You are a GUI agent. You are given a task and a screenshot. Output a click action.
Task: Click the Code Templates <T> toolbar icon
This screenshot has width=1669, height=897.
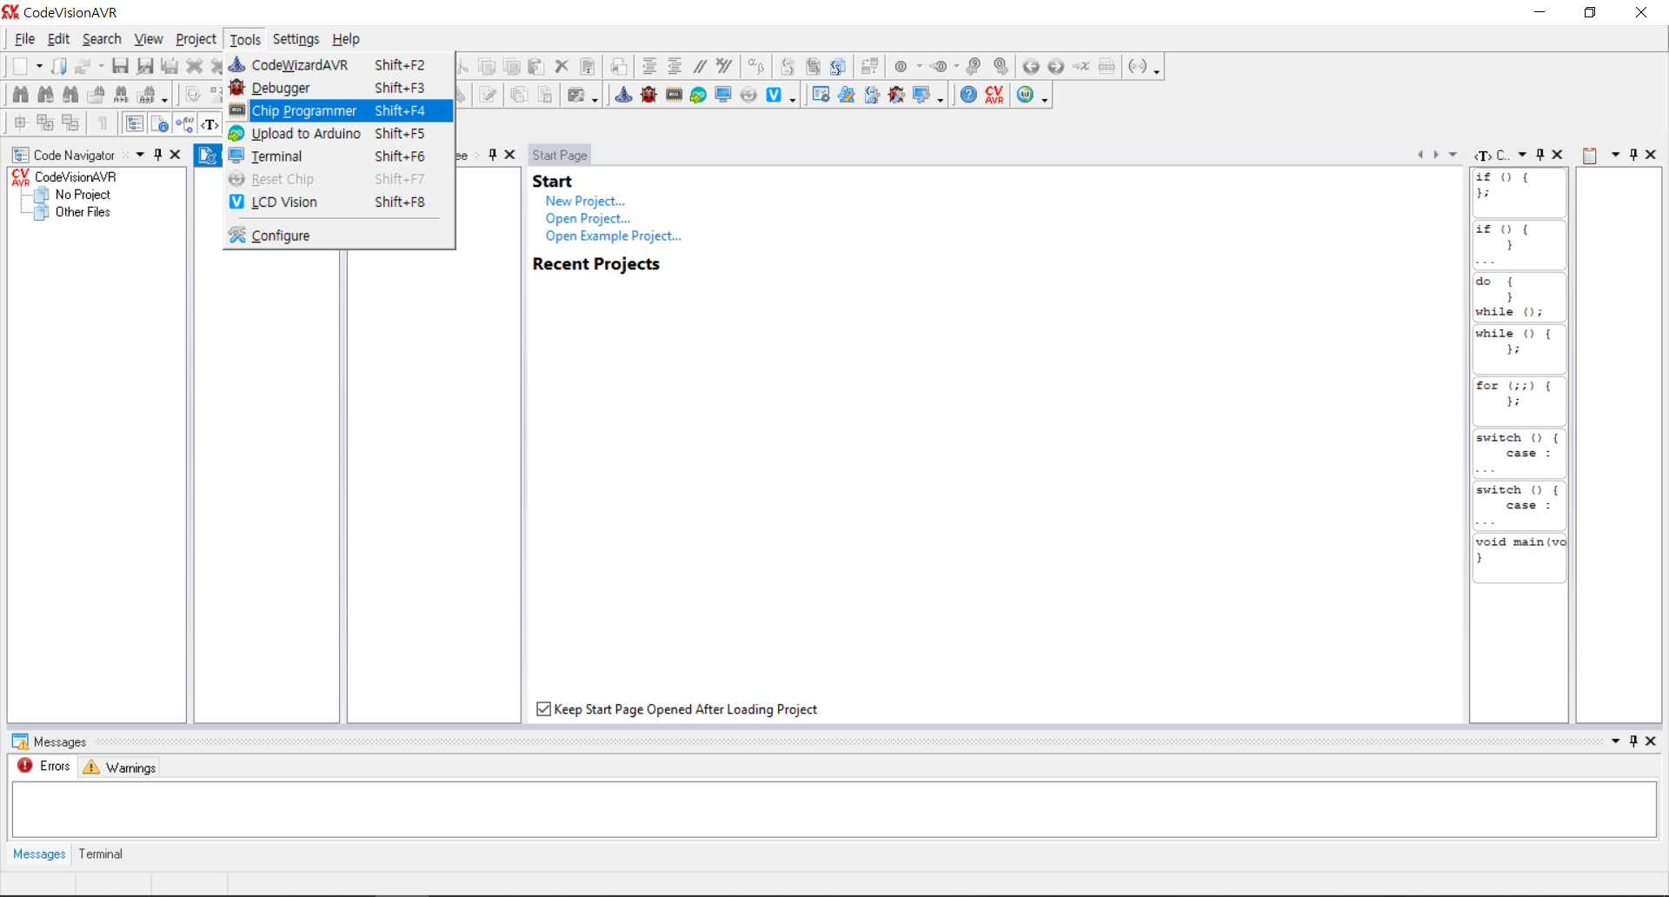pyautogui.click(x=209, y=123)
